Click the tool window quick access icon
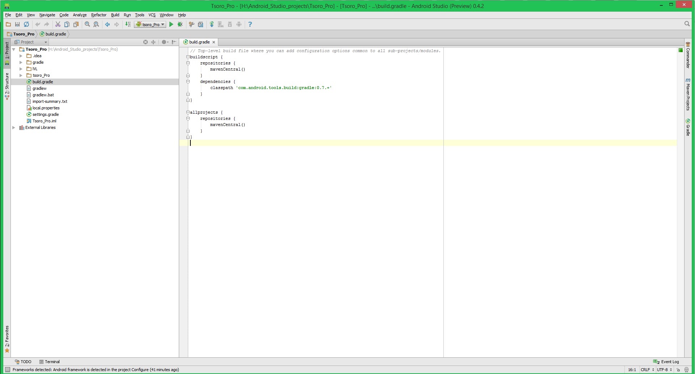695x374 pixels. tap(7, 370)
